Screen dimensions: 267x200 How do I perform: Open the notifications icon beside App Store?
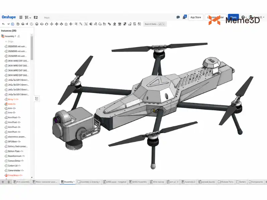pos(185,17)
